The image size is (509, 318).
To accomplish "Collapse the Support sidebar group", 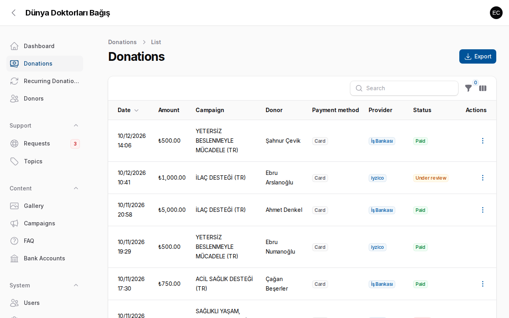I will [x=76, y=126].
